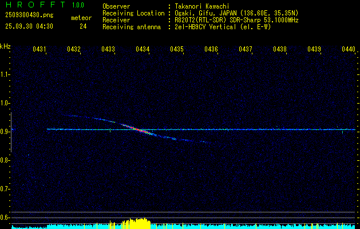Click receiver R820T2(RTL-SDR) SDR-Sharp text
360x229 pixels.
(236, 20)
